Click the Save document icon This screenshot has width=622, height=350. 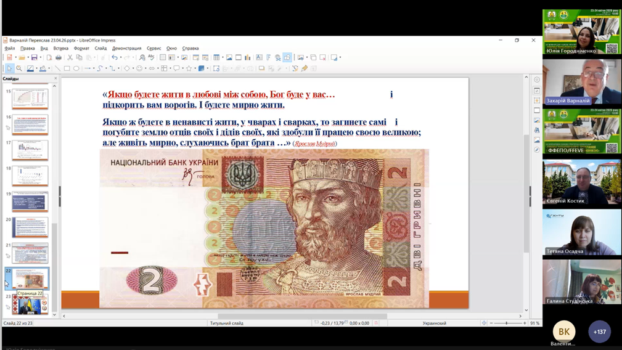pyautogui.click(x=34, y=57)
